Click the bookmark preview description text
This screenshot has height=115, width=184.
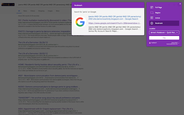pyautogui.click(x=114, y=29)
